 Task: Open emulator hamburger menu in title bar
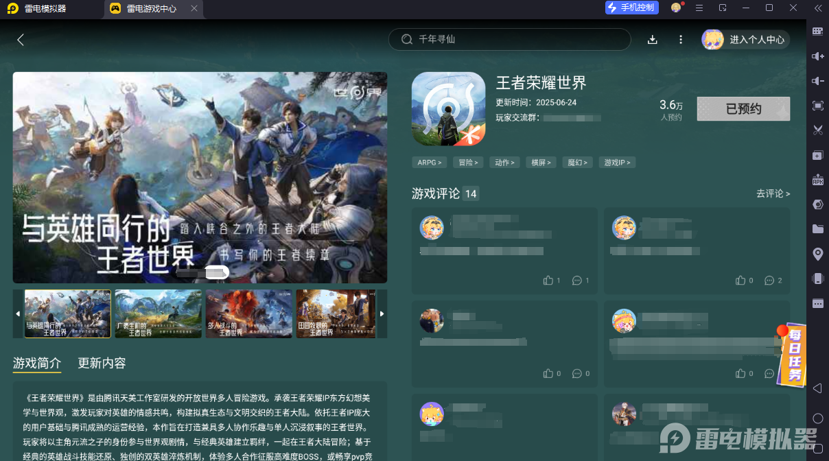699,8
